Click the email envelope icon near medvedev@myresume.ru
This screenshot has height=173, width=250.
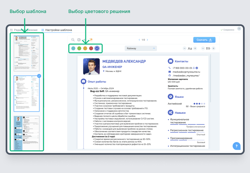click(170, 72)
